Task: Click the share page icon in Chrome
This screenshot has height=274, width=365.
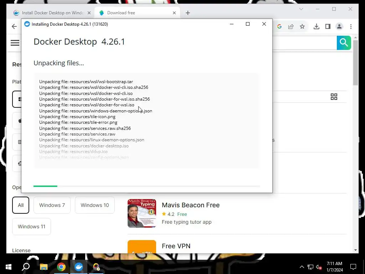Action: [x=291, y=26]
